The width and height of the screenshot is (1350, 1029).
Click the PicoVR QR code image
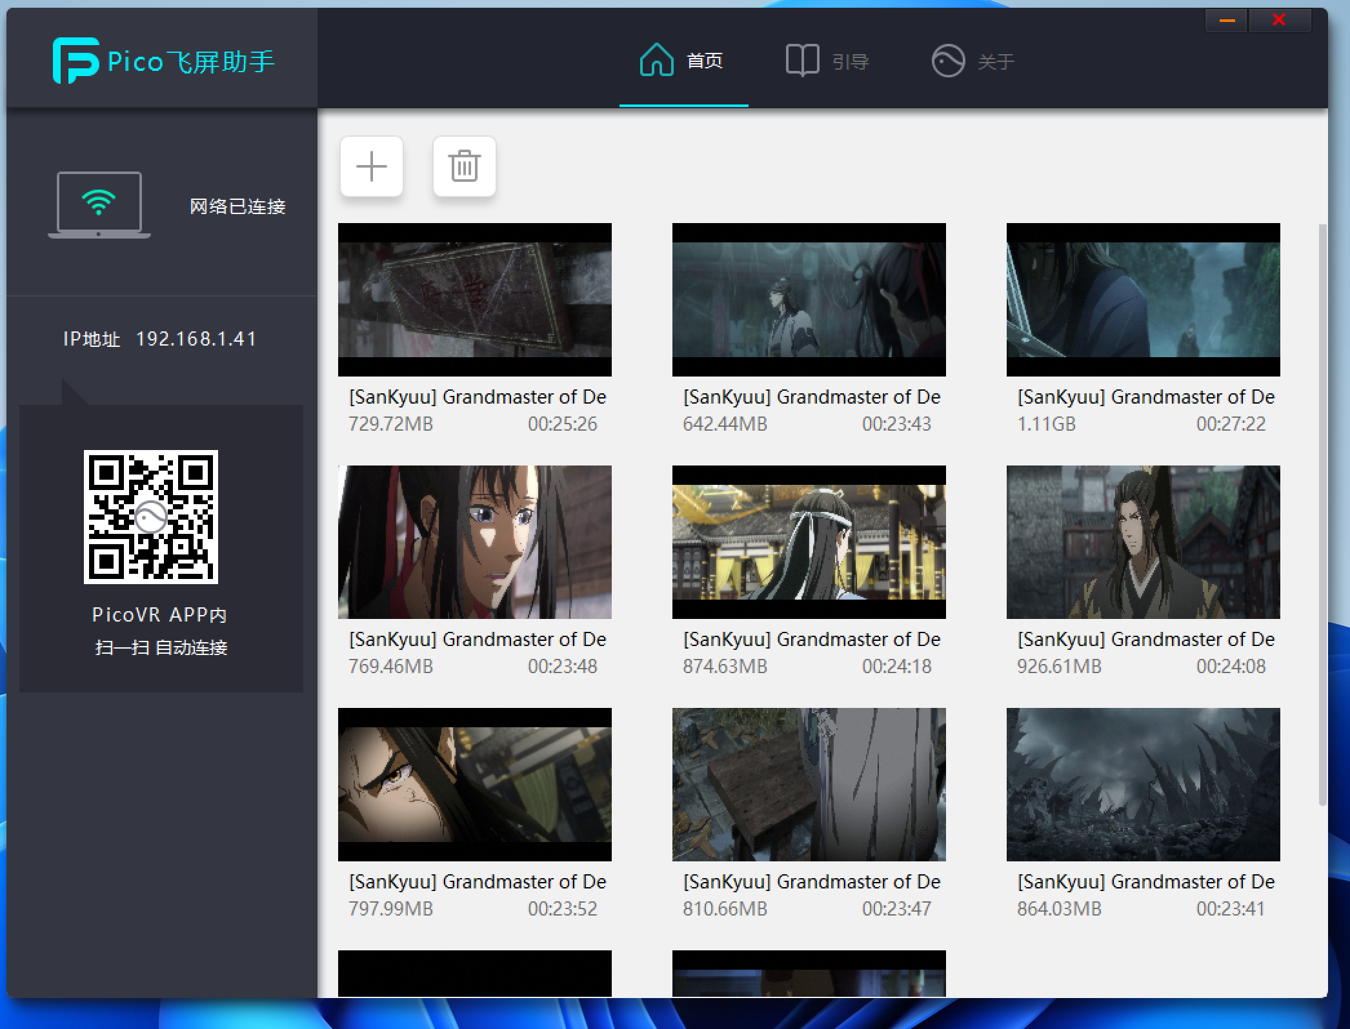click(x=151, y=516)
